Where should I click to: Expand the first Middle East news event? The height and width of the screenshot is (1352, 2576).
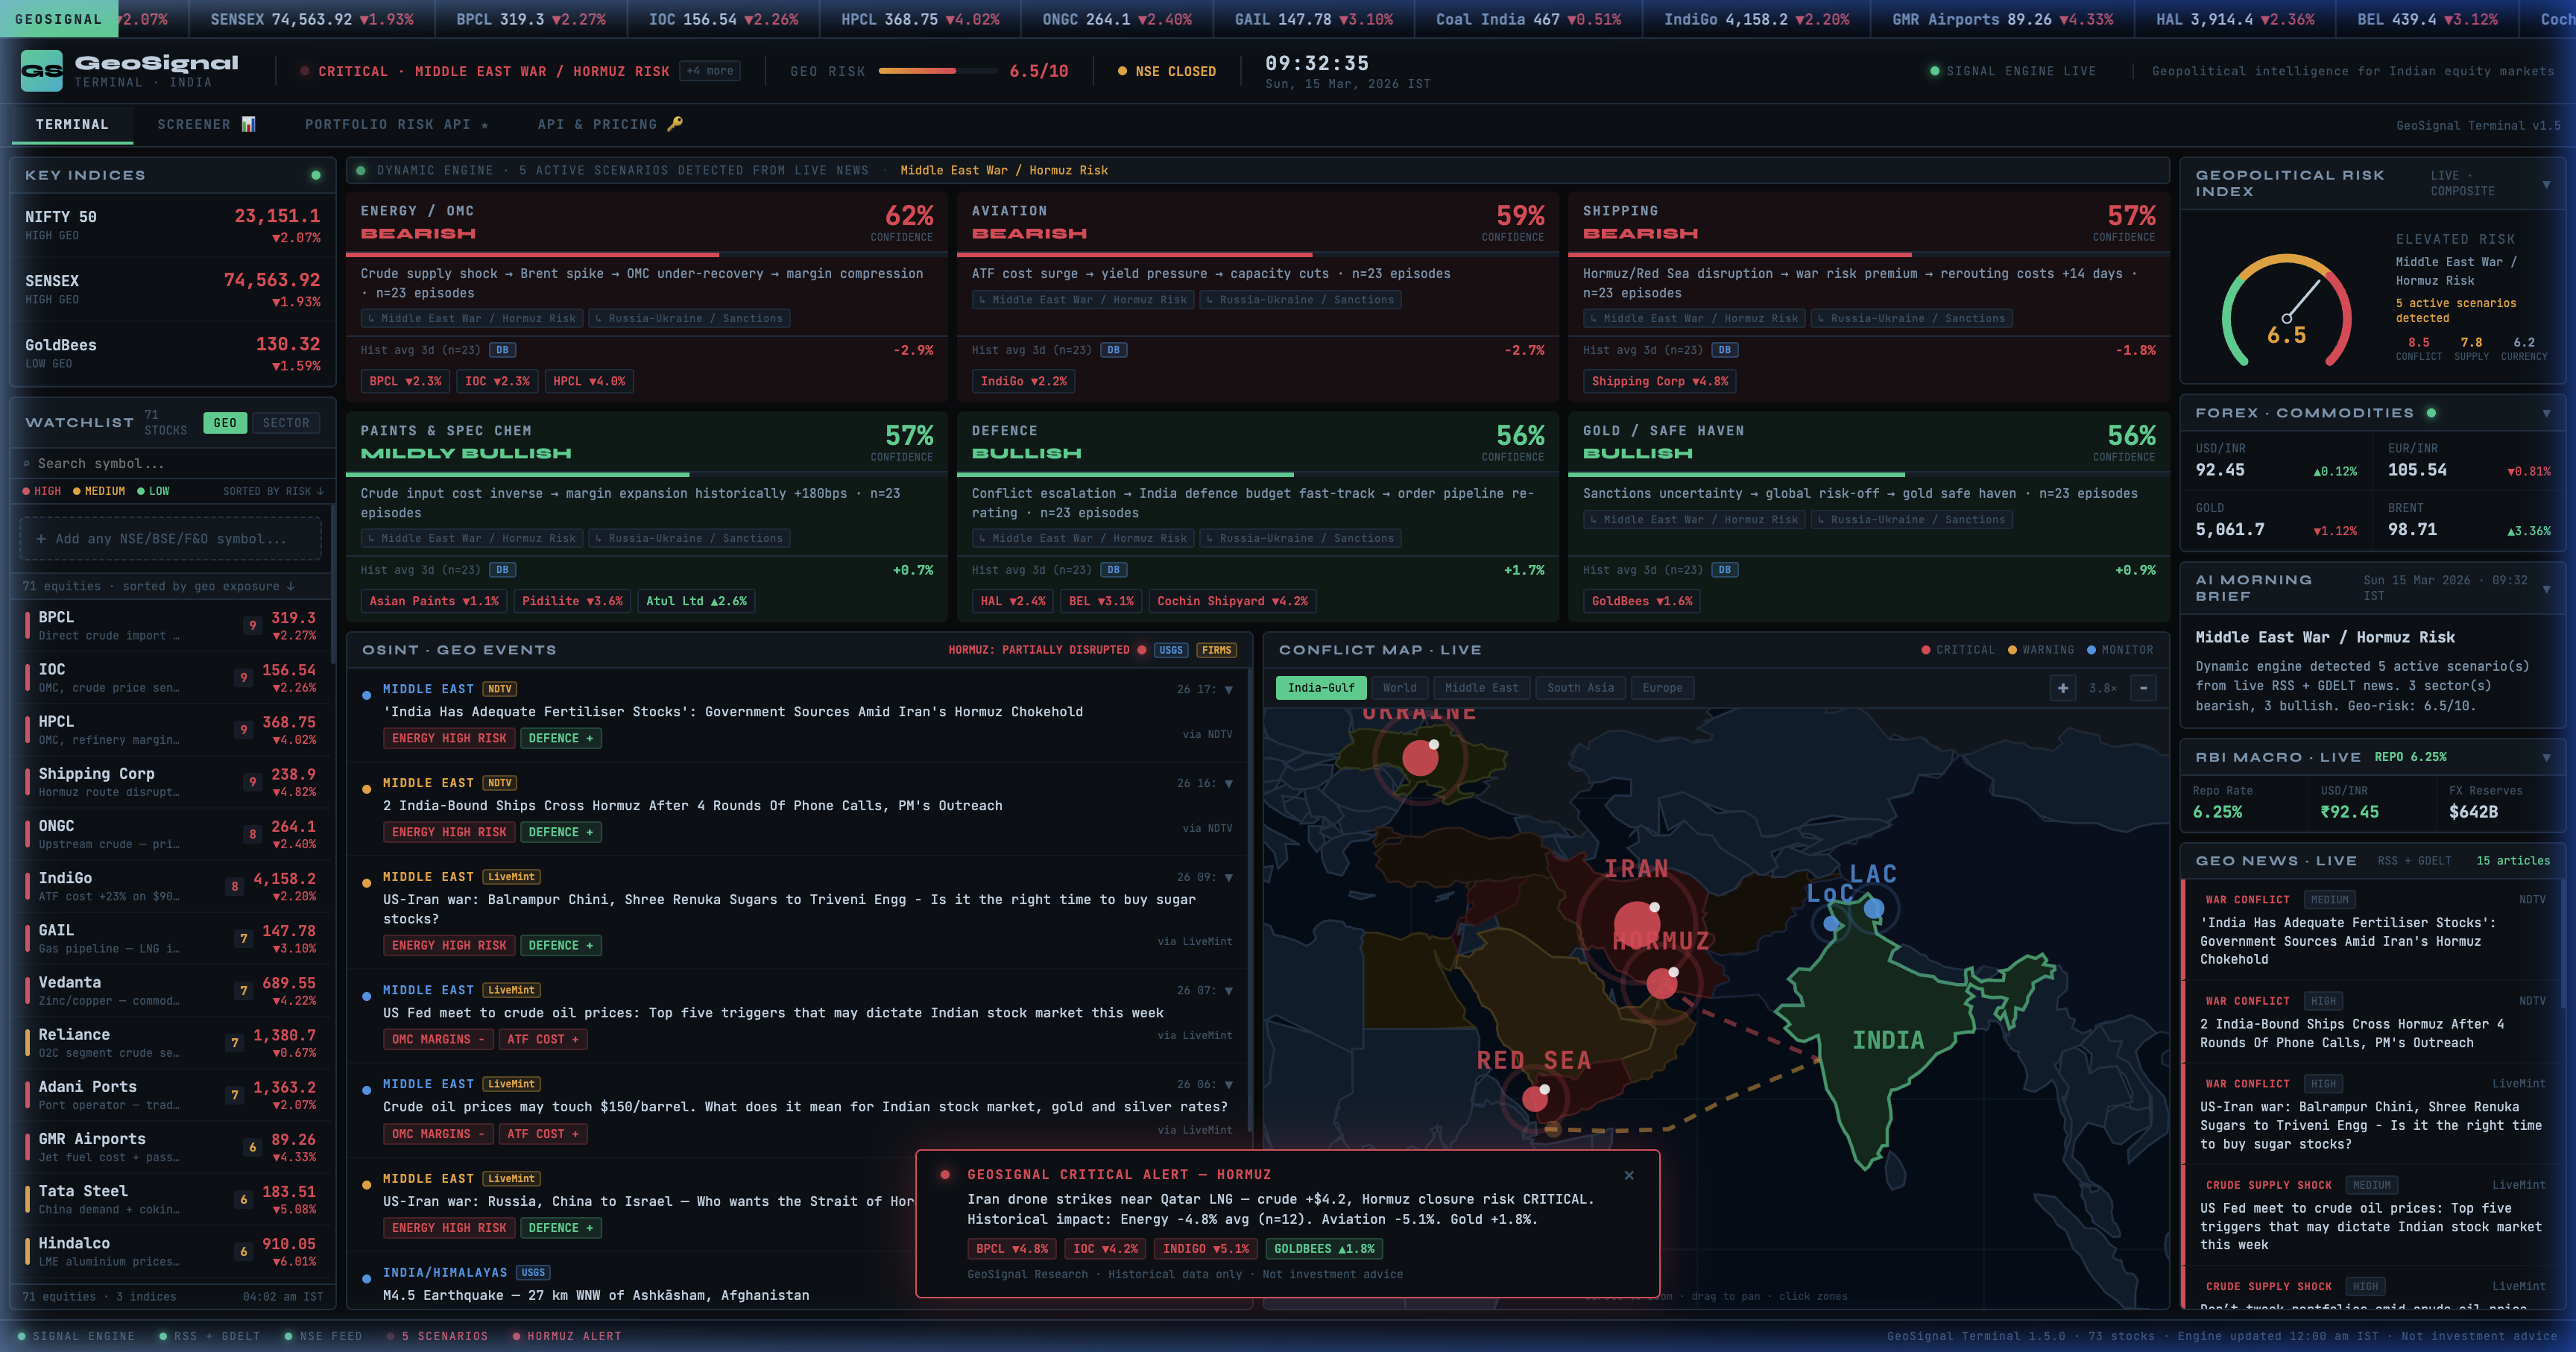click(1229, 689)
